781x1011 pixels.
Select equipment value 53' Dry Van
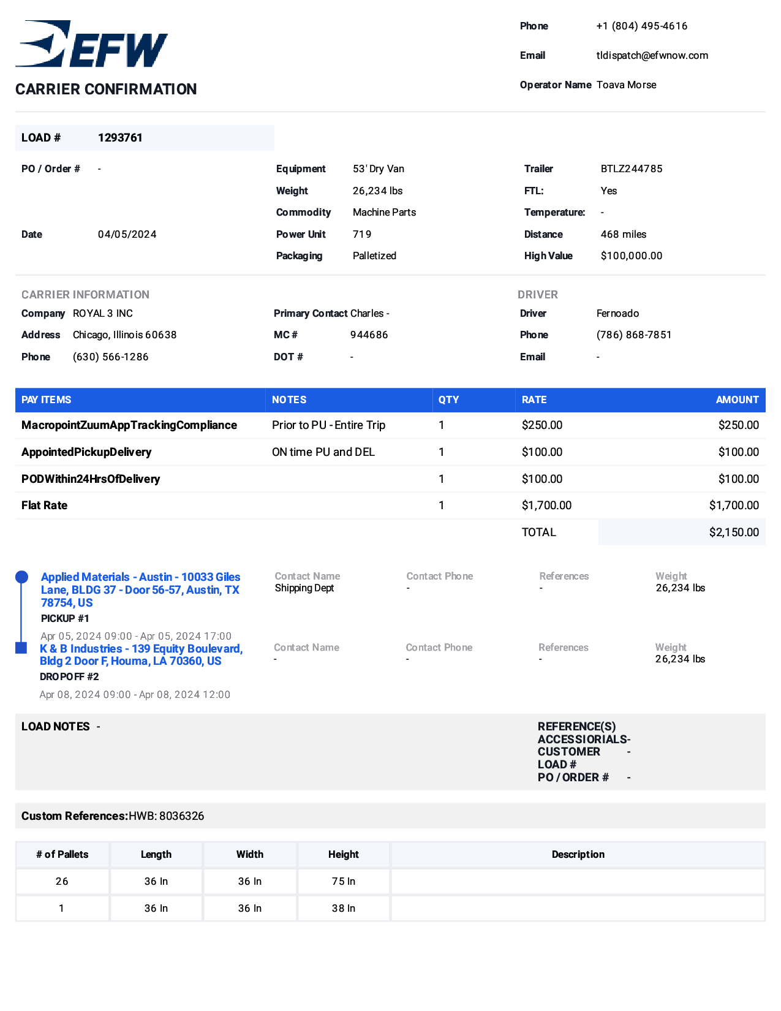(378, 168)
